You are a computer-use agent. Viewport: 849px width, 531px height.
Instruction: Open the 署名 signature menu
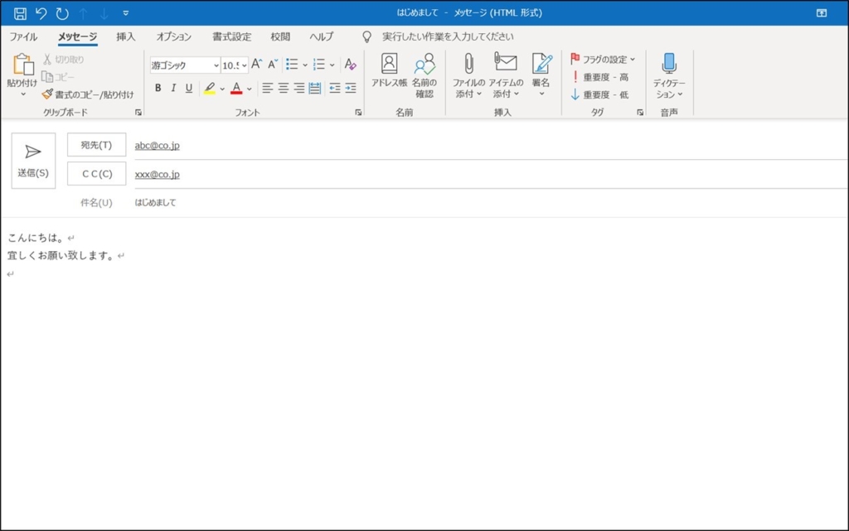coord(541,75)
